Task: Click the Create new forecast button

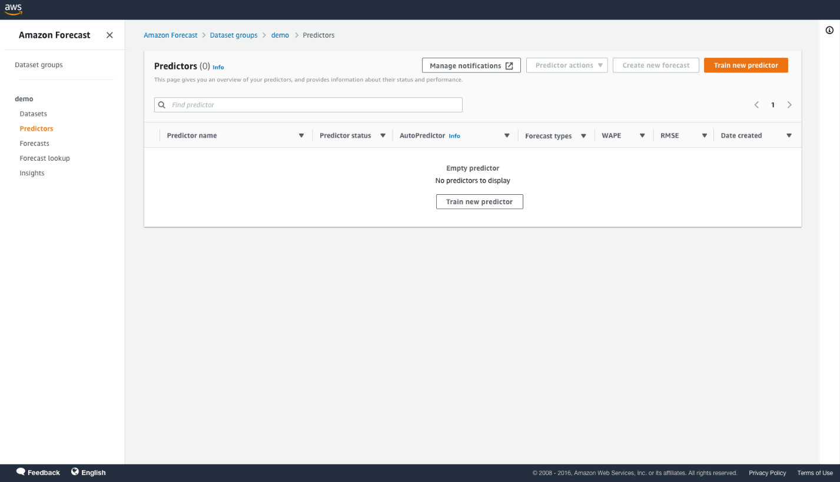Action: (x=656, y=65)
